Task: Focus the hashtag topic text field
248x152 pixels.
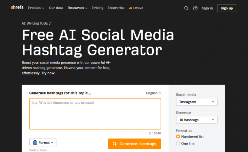Action: tap(95, 114)
